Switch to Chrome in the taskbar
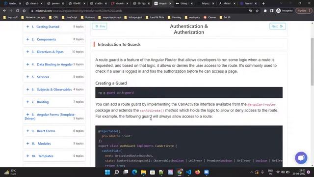This screenshot has height=177, width=314. pos(180,172)
